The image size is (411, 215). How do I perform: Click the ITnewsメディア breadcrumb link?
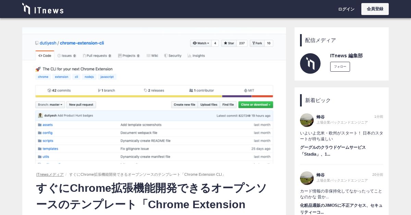[50, 174]
